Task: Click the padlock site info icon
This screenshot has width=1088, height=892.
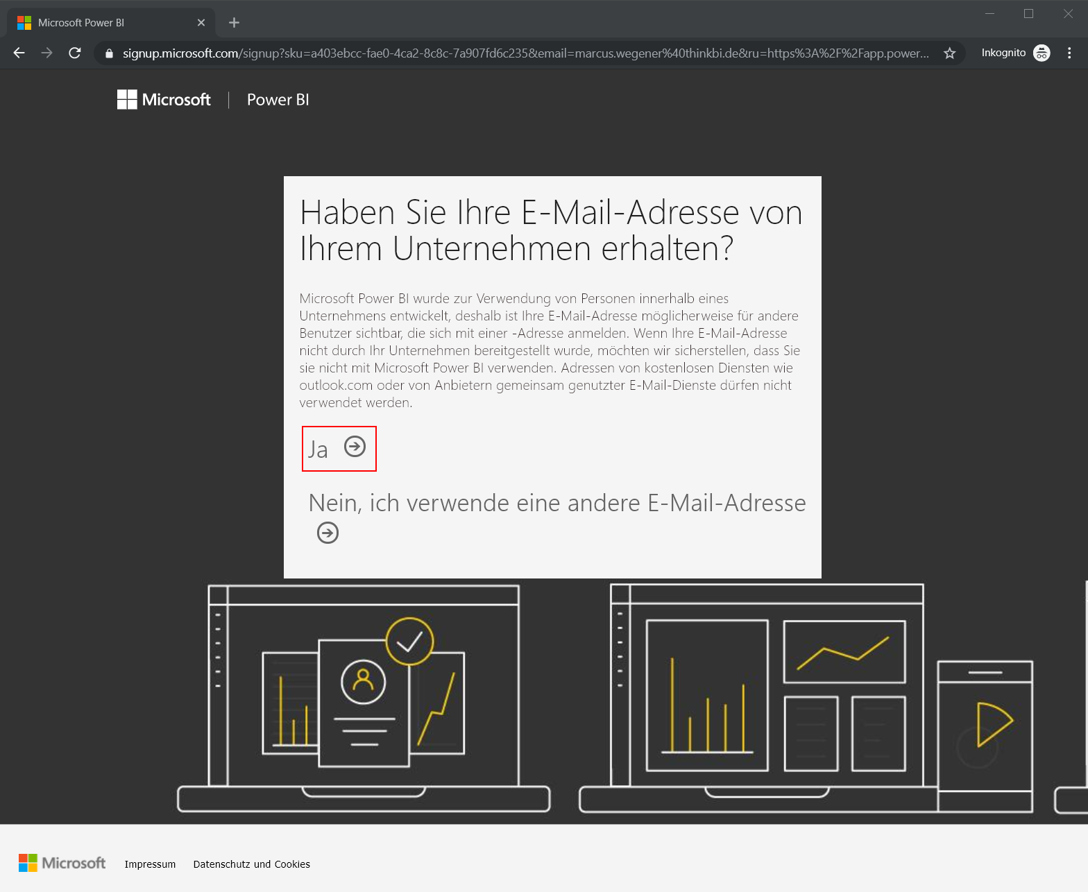Action: (109, 53)
